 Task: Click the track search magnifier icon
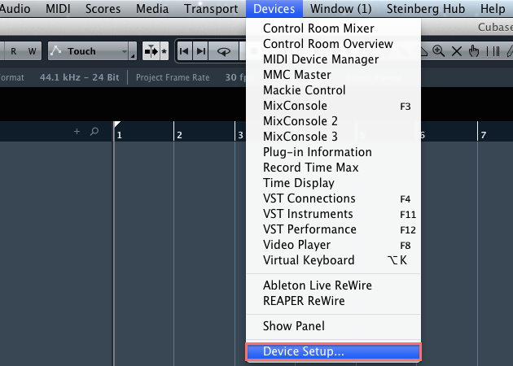point(94,132)
